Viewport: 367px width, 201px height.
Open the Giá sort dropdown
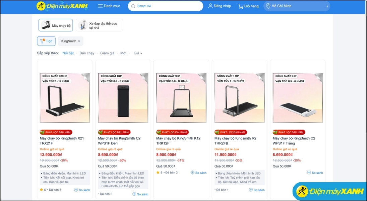(137, 53)
